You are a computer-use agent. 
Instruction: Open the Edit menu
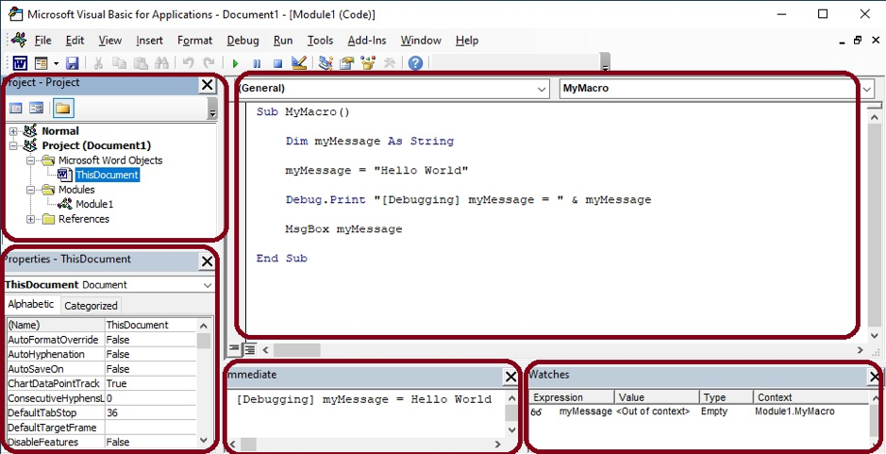point(75,41)
